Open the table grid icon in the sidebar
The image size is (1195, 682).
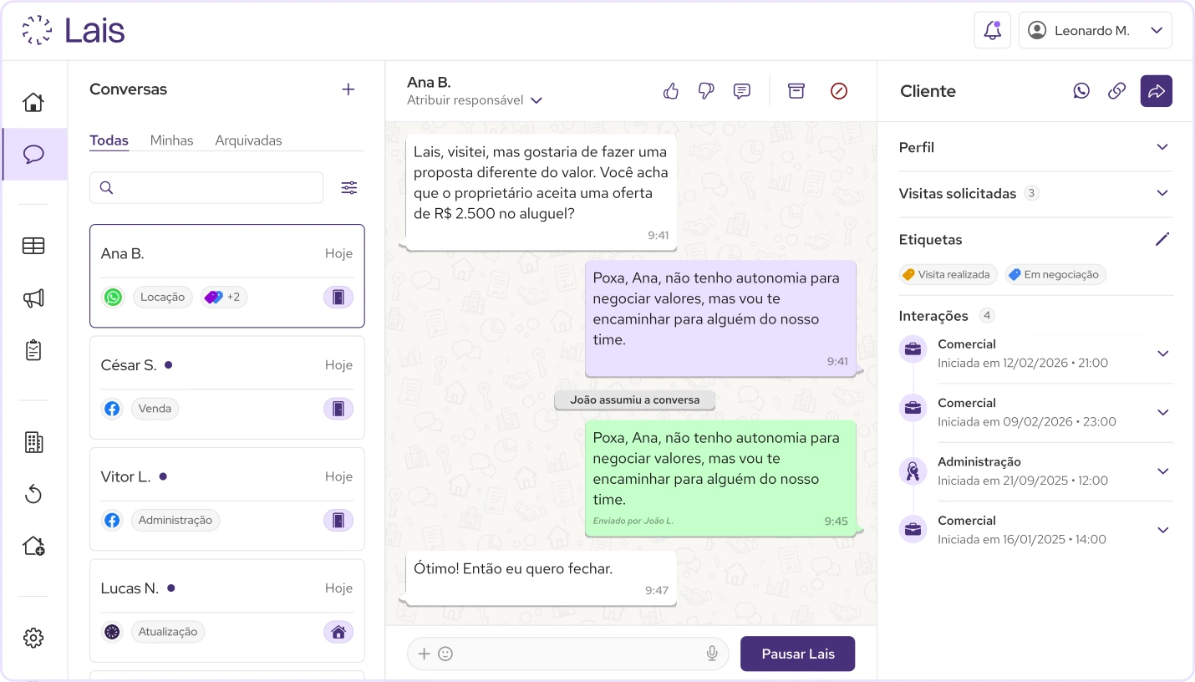click(33, 246)
